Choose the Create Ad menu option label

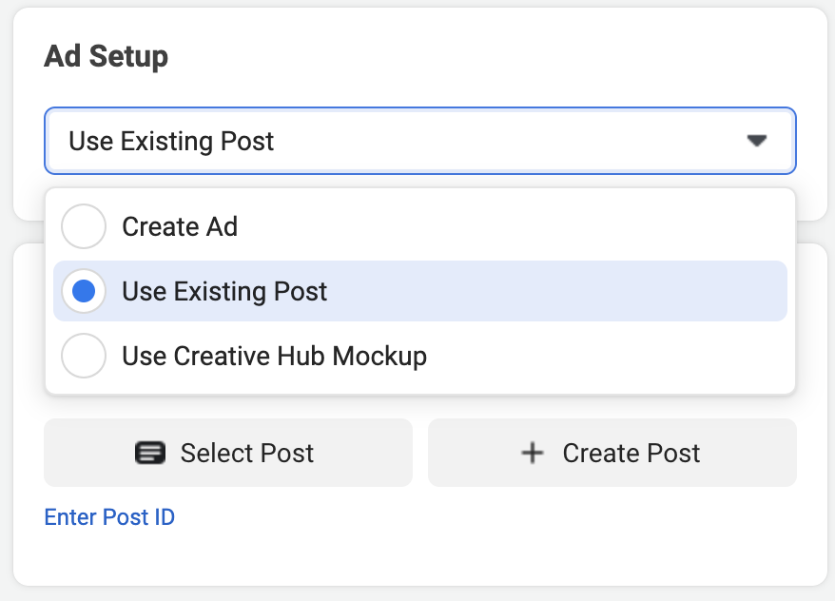pos(180,226)
